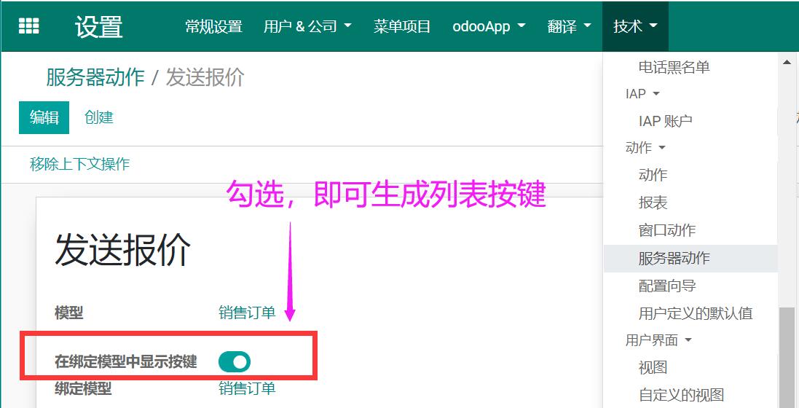Toggle 在绑定模型中显示按键 switch
This screenshot has height=408, width=799.
tap(235, 362)
